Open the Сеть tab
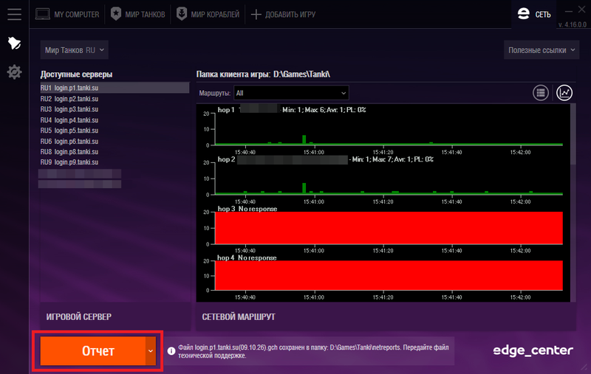This screenshot has width=591, height=374. pos(534,14)
